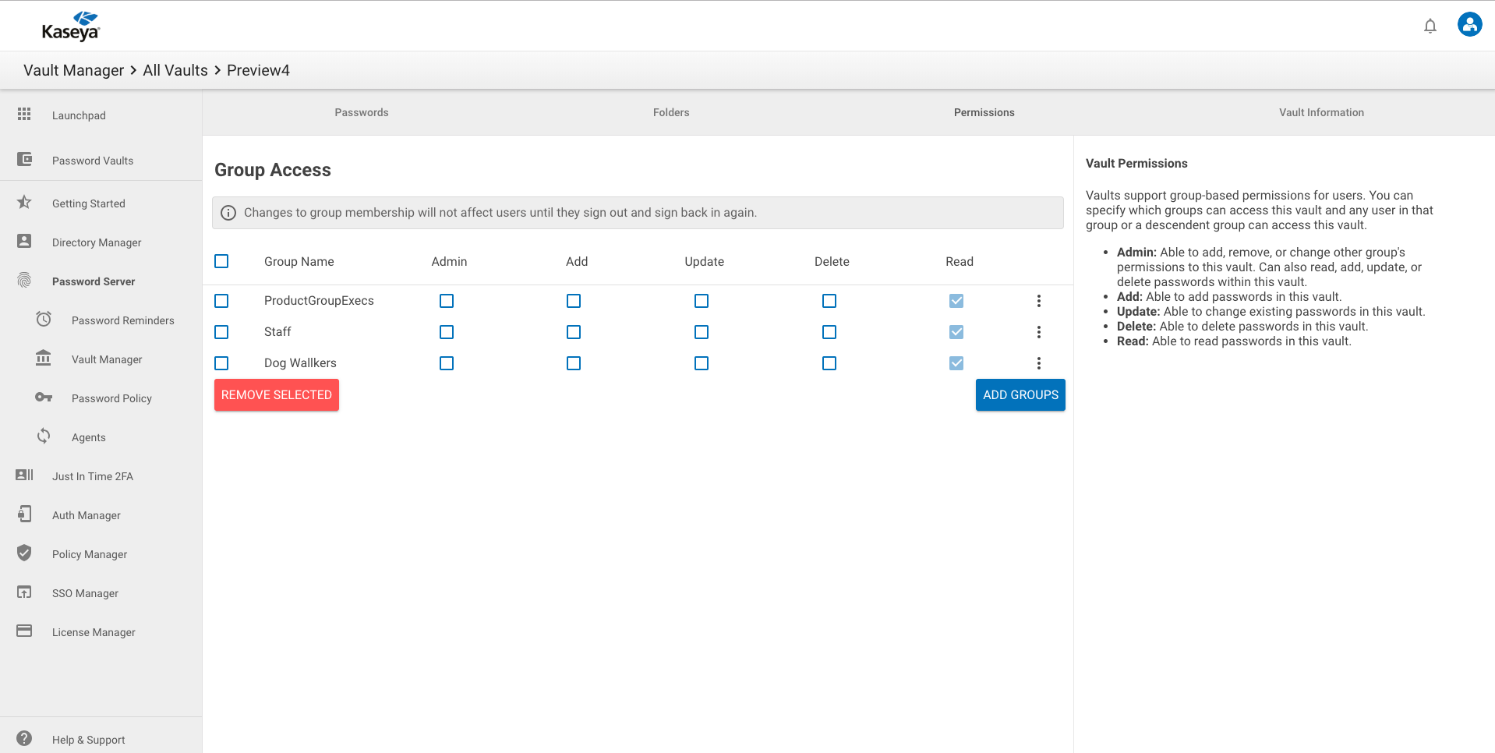Click the Help & Support question icon

point(24,738)
